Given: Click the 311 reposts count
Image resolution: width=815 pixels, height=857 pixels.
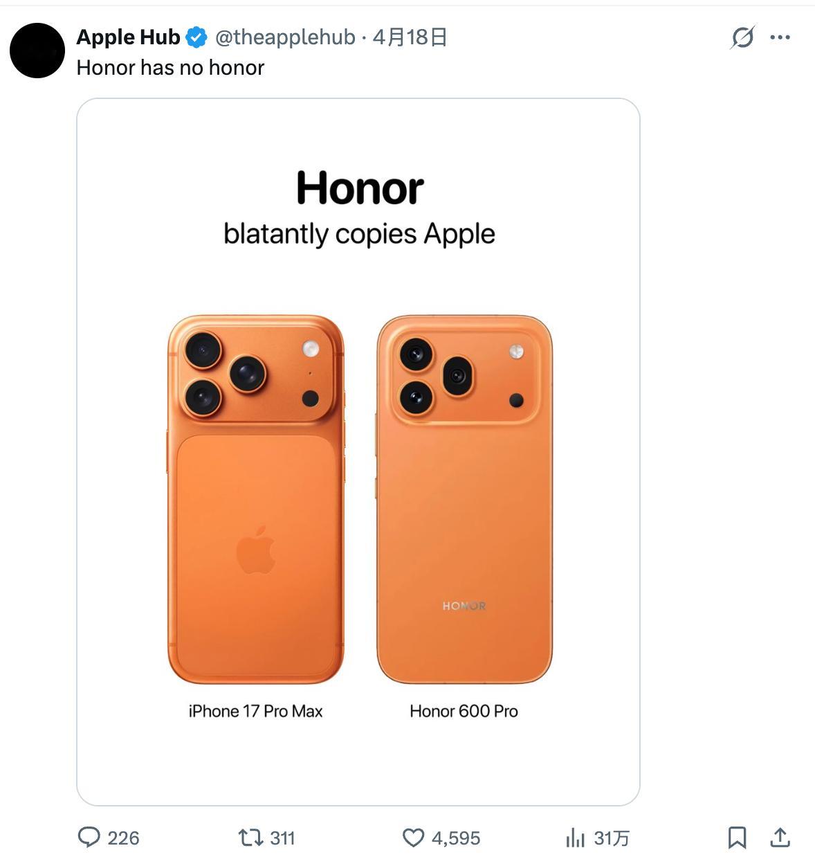Looking at the screenshot, I should 282,838.
